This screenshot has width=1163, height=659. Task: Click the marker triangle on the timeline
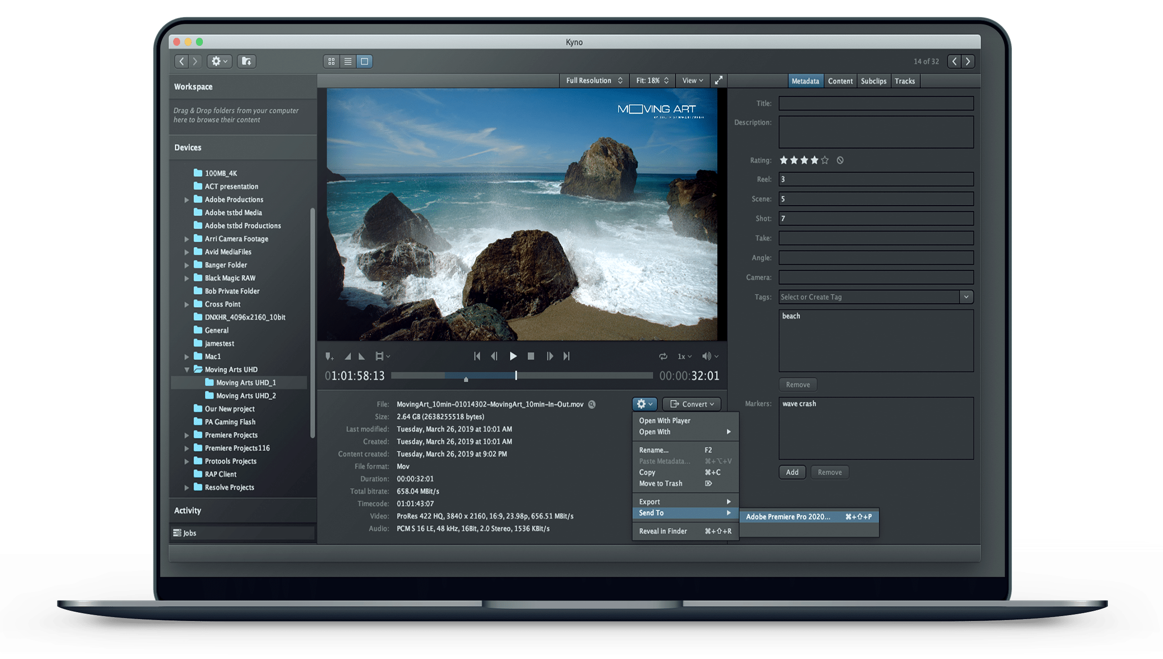pyautogui.click(x=466, y=379)
